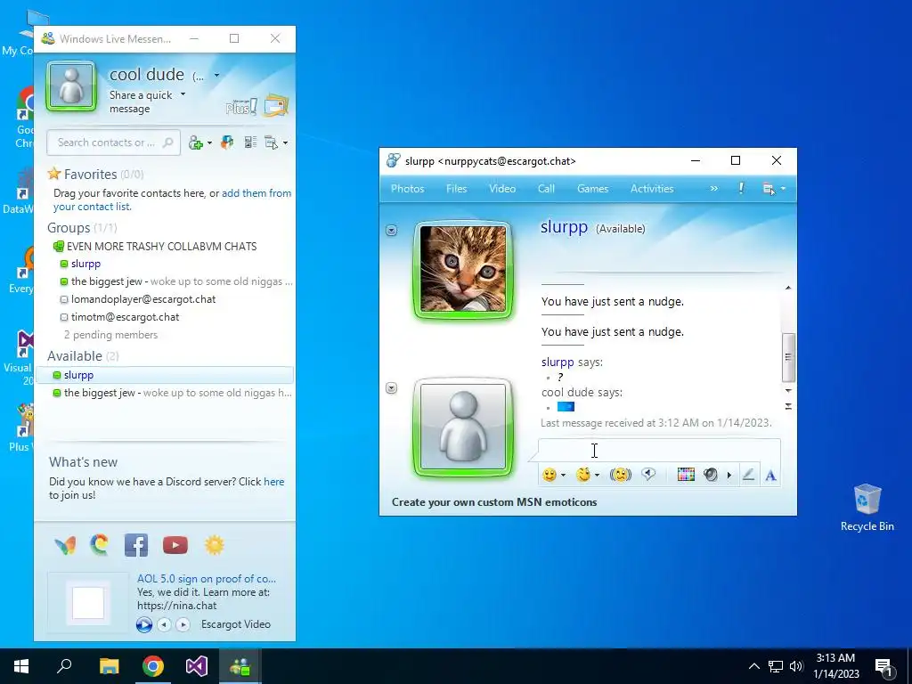Open the cool dude status dropdown arrow

216,75
